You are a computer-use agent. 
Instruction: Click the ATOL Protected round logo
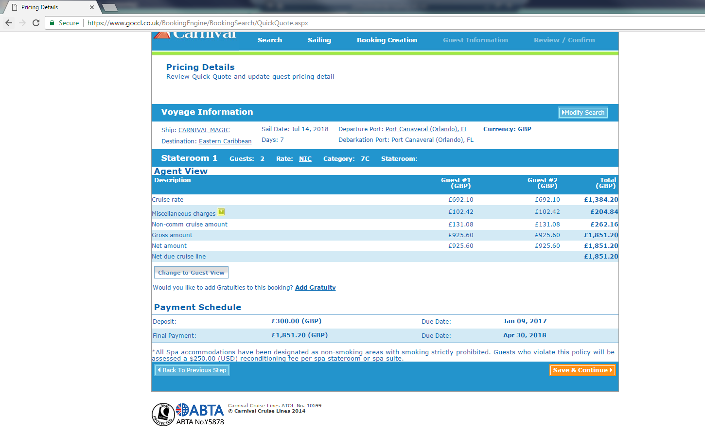163,415
